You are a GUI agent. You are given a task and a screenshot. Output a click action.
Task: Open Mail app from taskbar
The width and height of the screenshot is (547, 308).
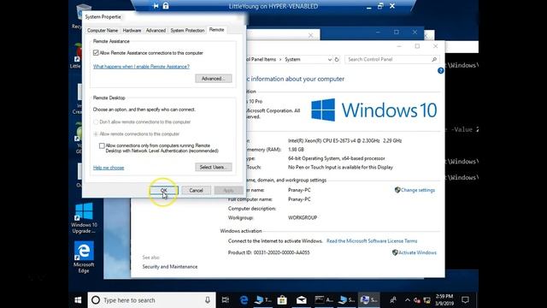[302, 300]
